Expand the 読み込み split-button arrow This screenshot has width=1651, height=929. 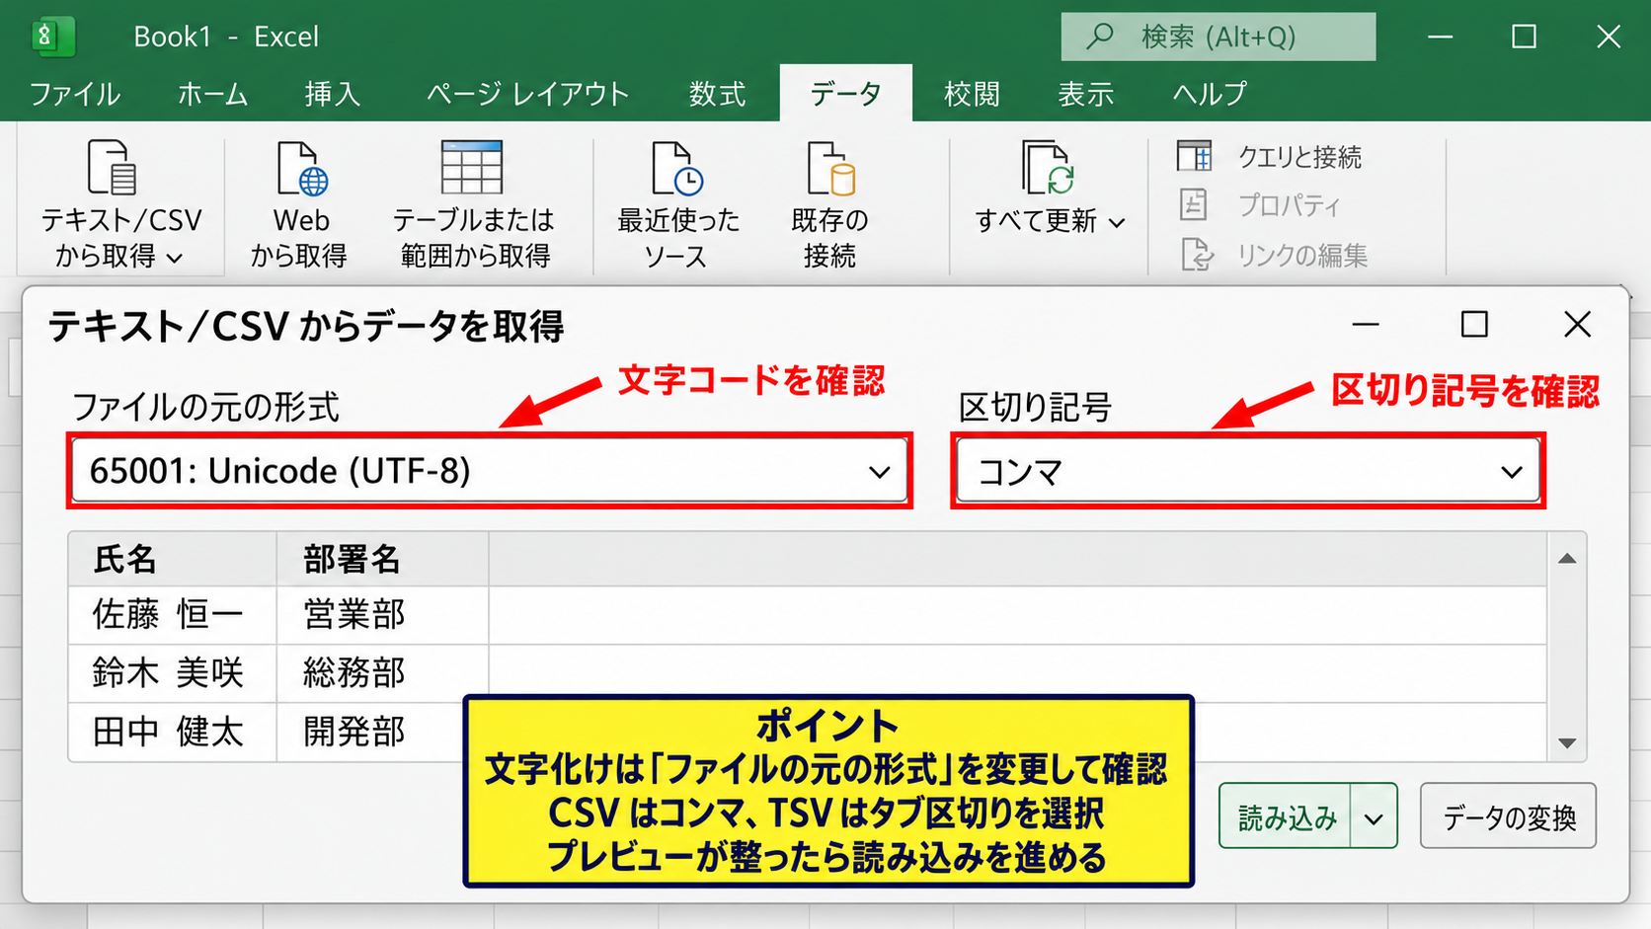click(1374, 817)
